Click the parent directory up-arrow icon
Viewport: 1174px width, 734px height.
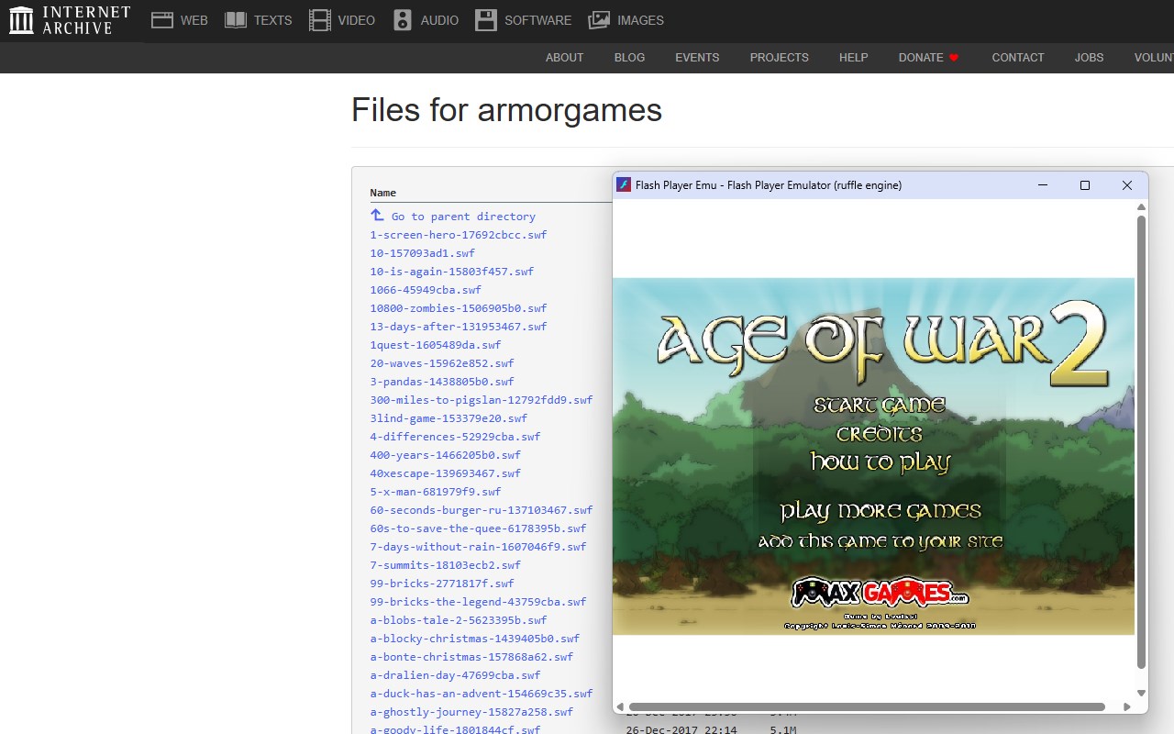(377, 215)
